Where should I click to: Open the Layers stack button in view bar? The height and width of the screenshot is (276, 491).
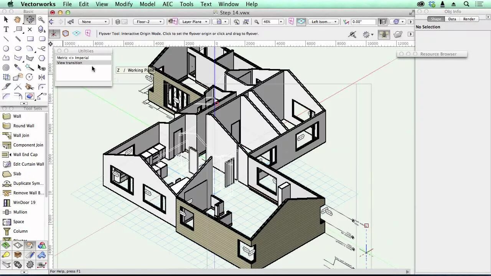pos(118,22)
